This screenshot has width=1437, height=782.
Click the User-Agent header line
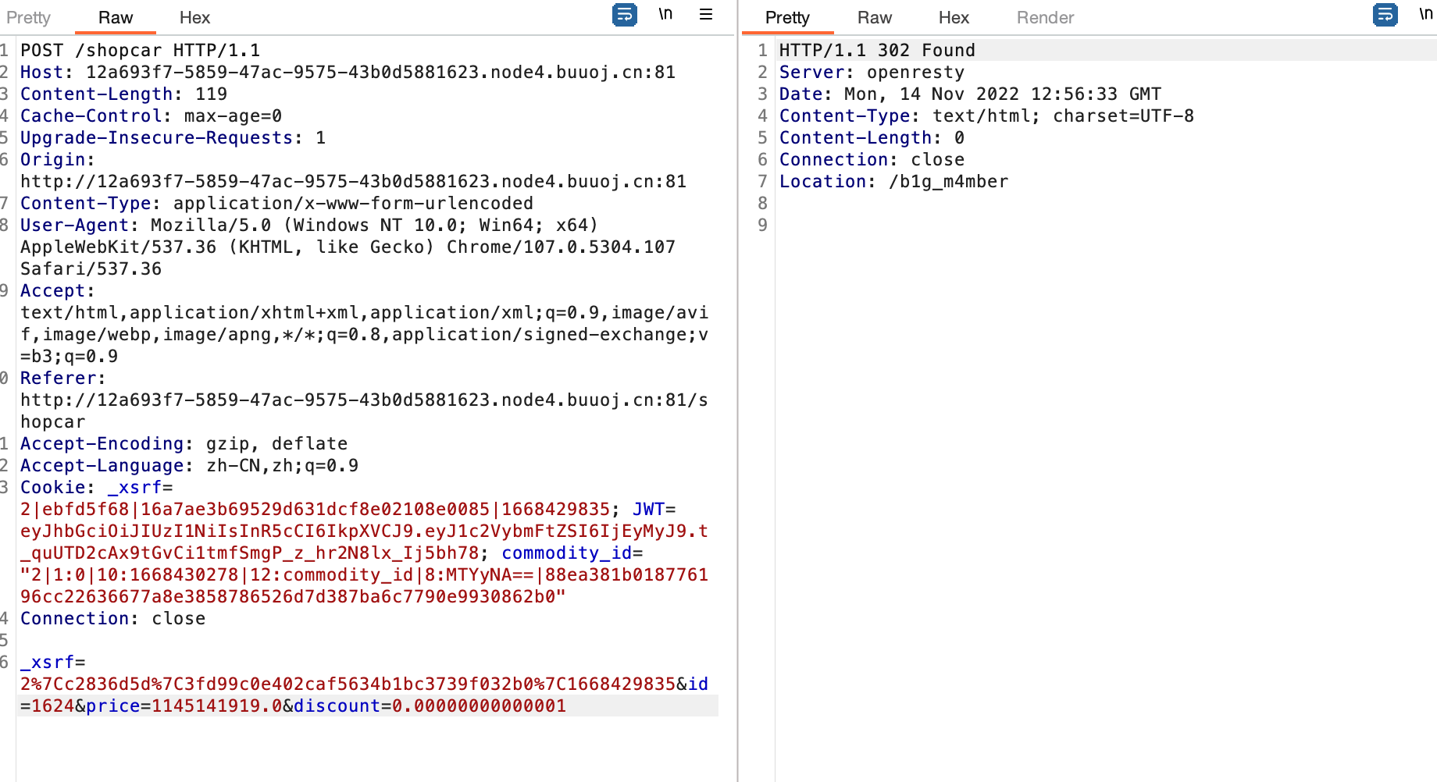309,226
